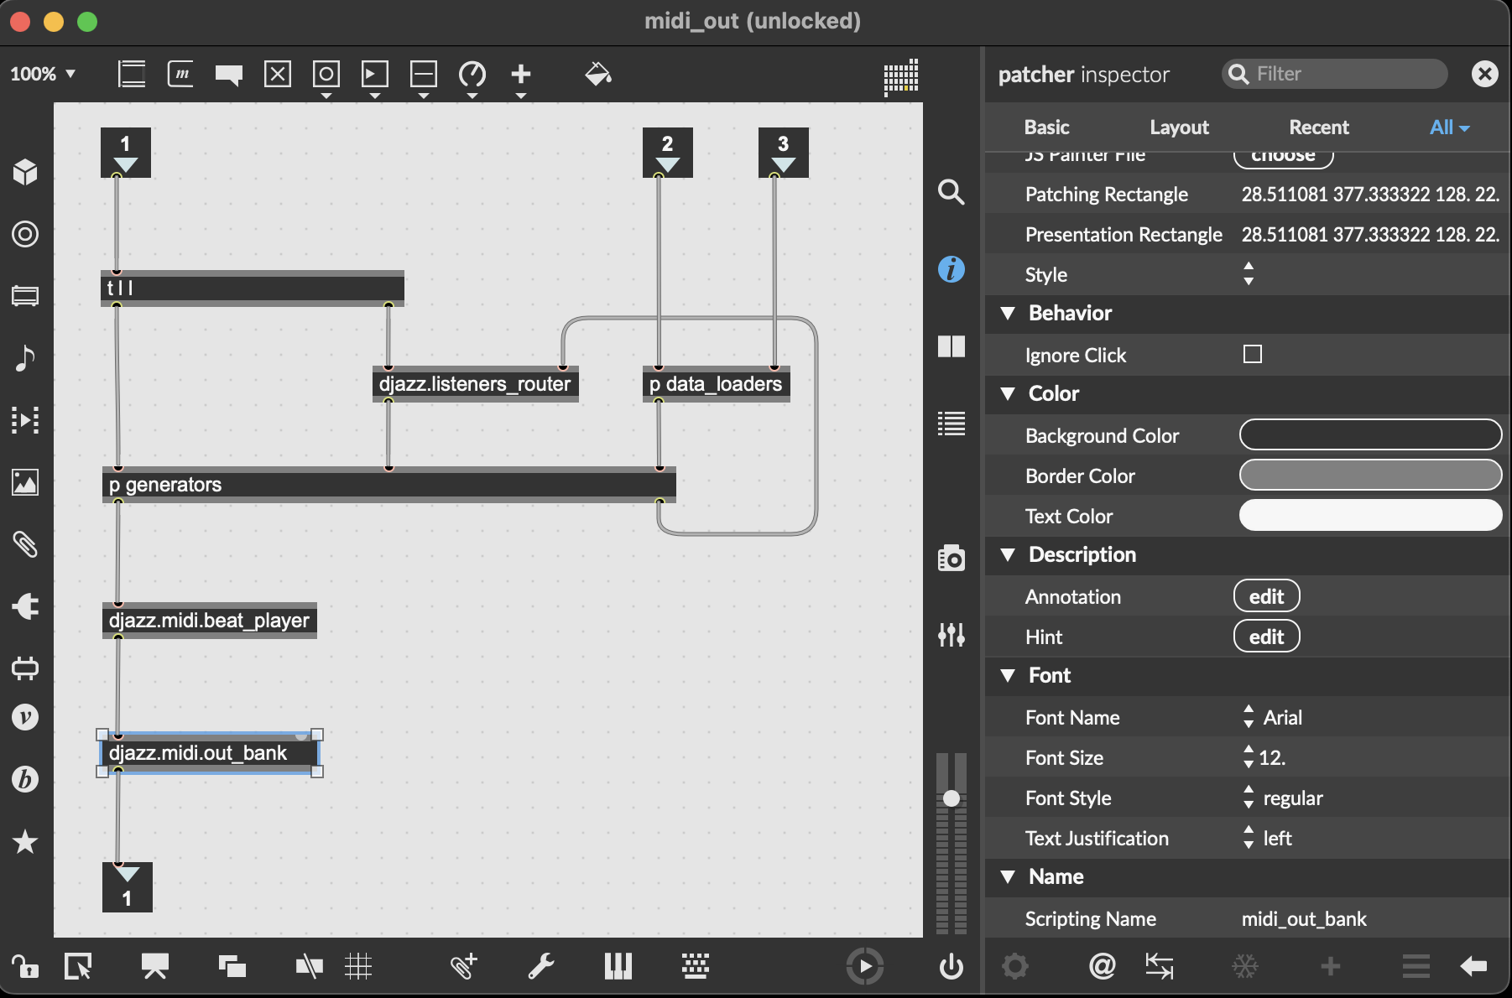
Task: Select the paint bucket format tool
Action: [597, 75]
